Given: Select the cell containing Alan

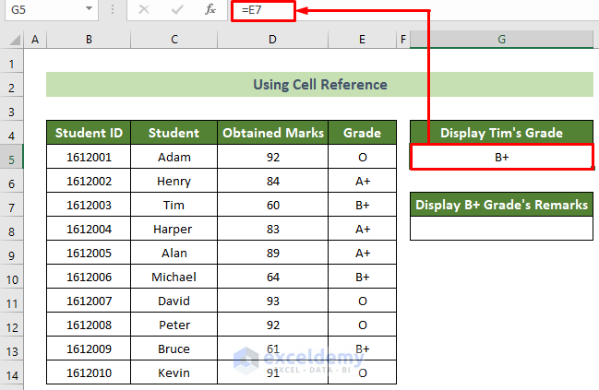Looking at the screenshot, I should pos(174,253).
